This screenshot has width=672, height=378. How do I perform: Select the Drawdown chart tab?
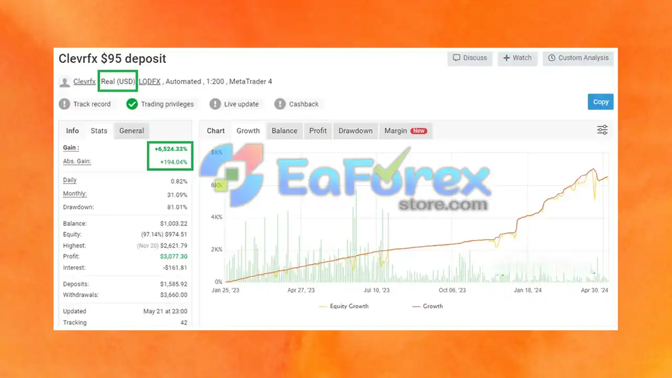[x=355, y=131]
